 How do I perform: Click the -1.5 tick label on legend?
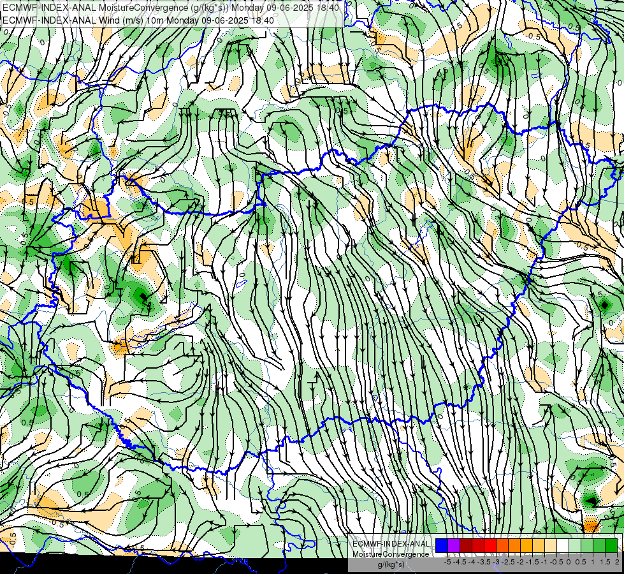point(532,562)
